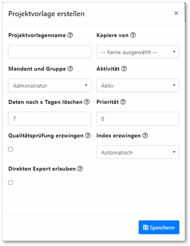Tick the Direkten Export erlauben checkbox
This screenshot has width=190, height=246.
pos(11,183)
